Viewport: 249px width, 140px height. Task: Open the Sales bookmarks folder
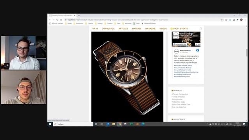[x=117, y=23]
